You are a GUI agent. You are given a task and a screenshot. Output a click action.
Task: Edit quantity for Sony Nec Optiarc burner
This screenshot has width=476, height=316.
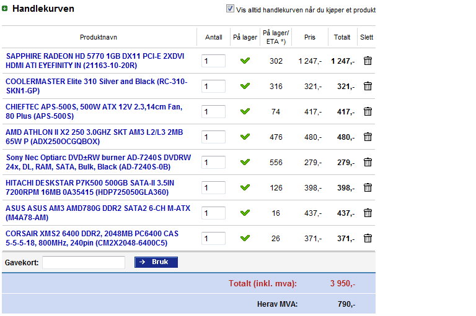click(213, 163)
